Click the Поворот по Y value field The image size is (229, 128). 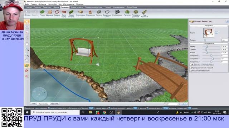pyautogui.click(x=224, y=59)
